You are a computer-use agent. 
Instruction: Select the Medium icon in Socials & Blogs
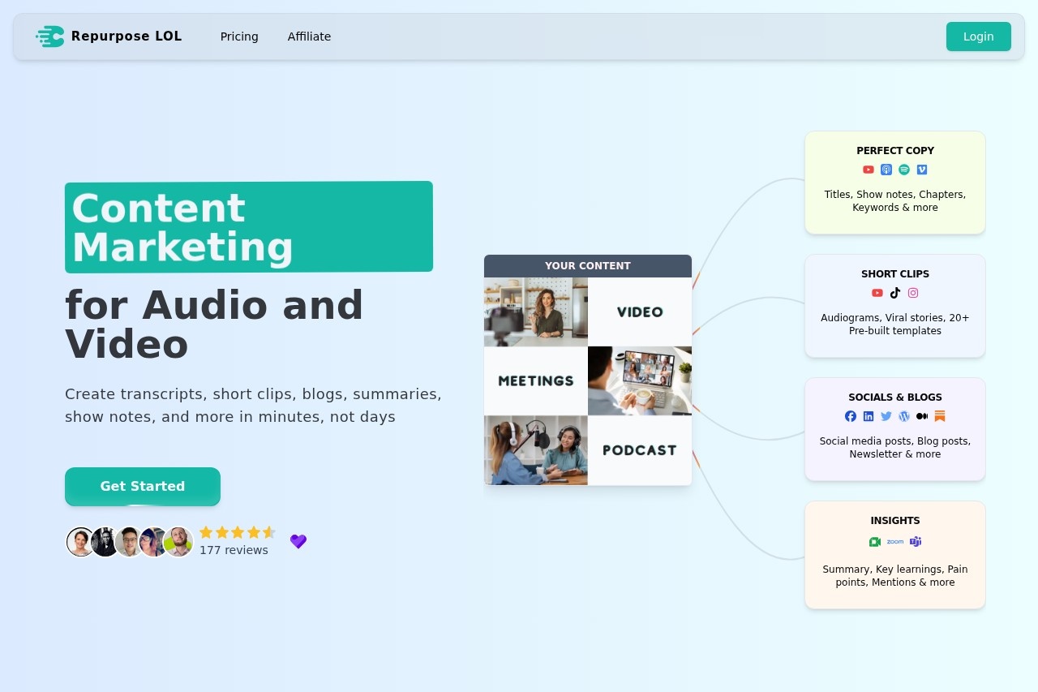[922, 416]
